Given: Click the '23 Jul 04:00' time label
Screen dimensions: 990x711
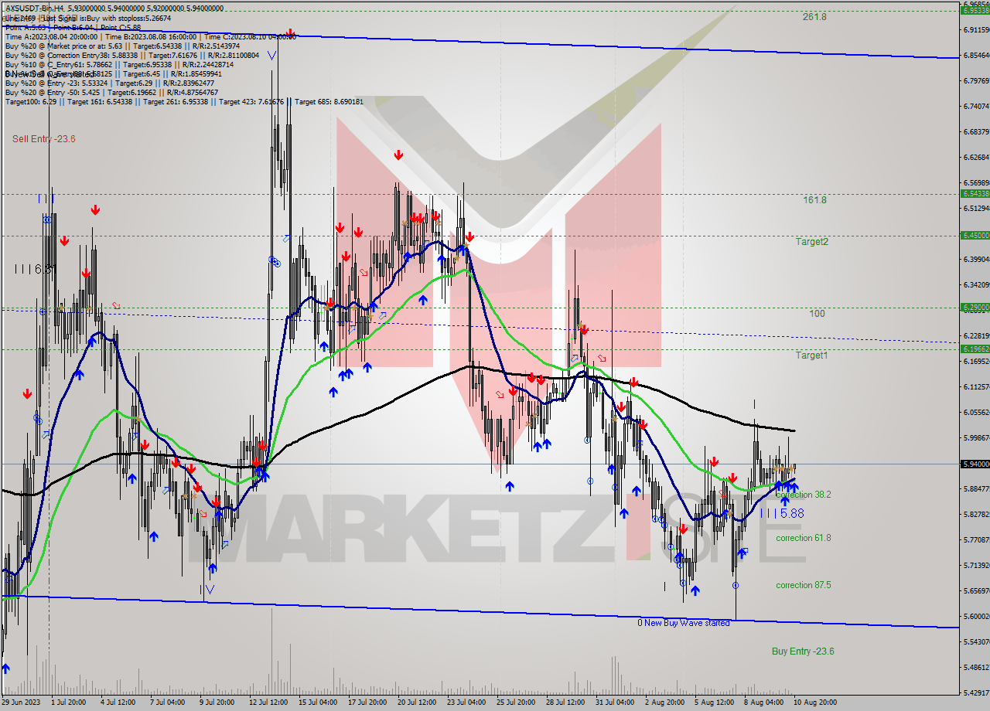Looking at the screenshot, I should (466, 702).
